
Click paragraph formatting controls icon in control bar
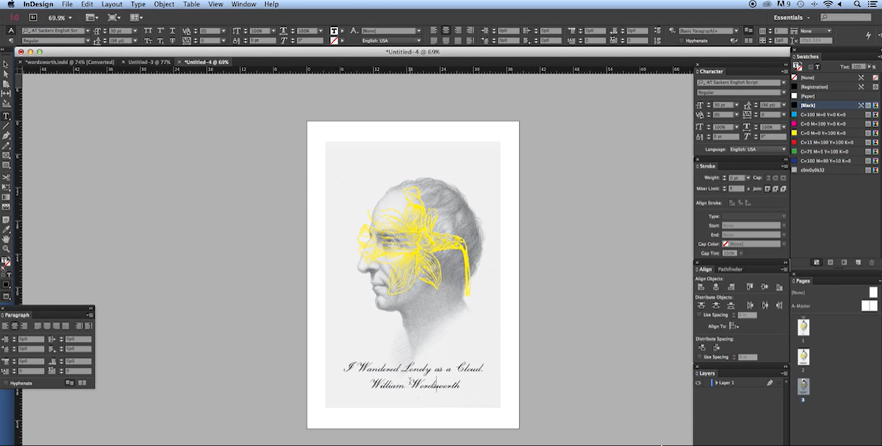tap(11, 40)
